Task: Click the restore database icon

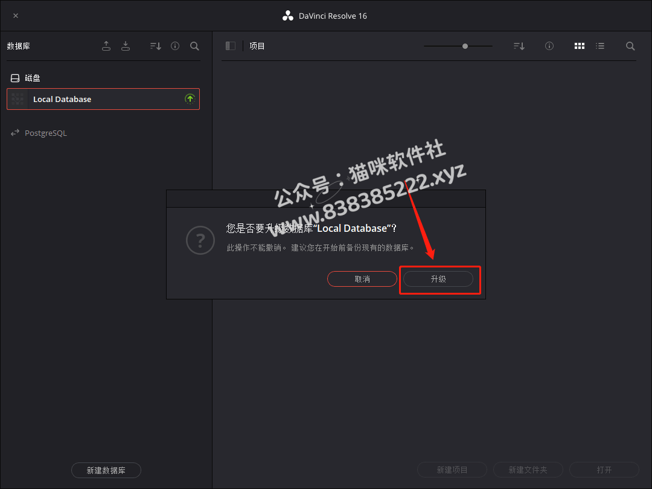Action: coord(126,46)
